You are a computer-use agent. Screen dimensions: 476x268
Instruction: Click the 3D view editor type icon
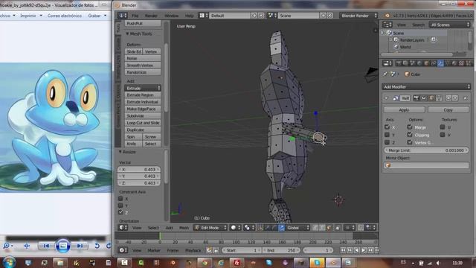pyautogui.click(x=123, y=228)
